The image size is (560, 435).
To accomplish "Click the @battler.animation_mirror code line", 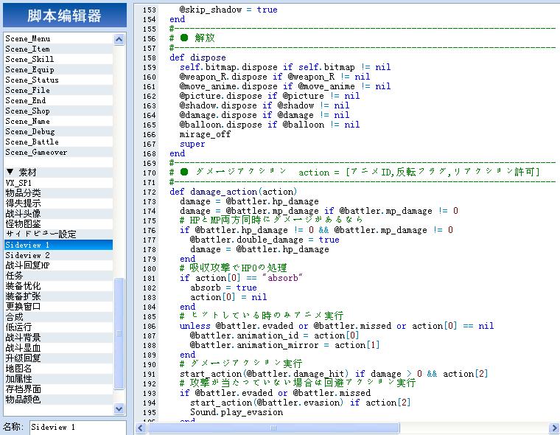I will point(284,345).
